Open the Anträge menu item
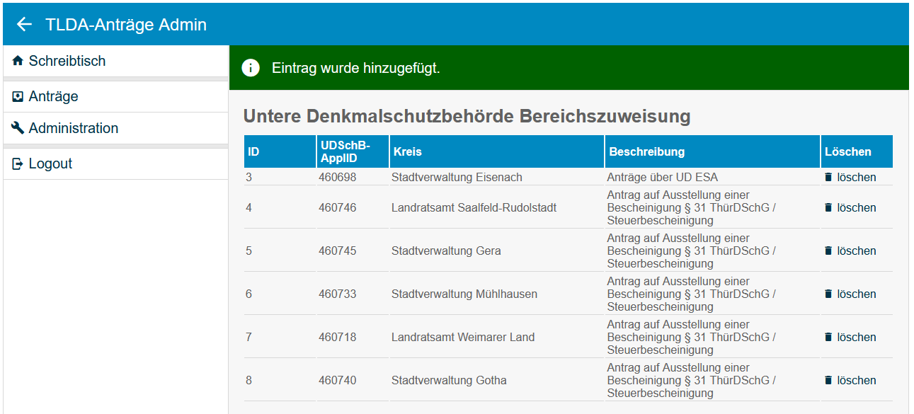Viewport: 914px width, 414px height. coord(53,97)
